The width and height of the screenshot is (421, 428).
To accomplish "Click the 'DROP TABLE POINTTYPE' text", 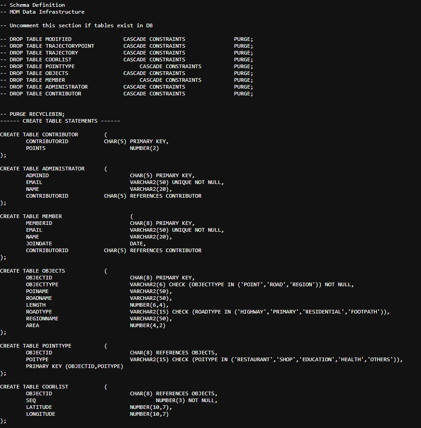I will tap(42, 66).
